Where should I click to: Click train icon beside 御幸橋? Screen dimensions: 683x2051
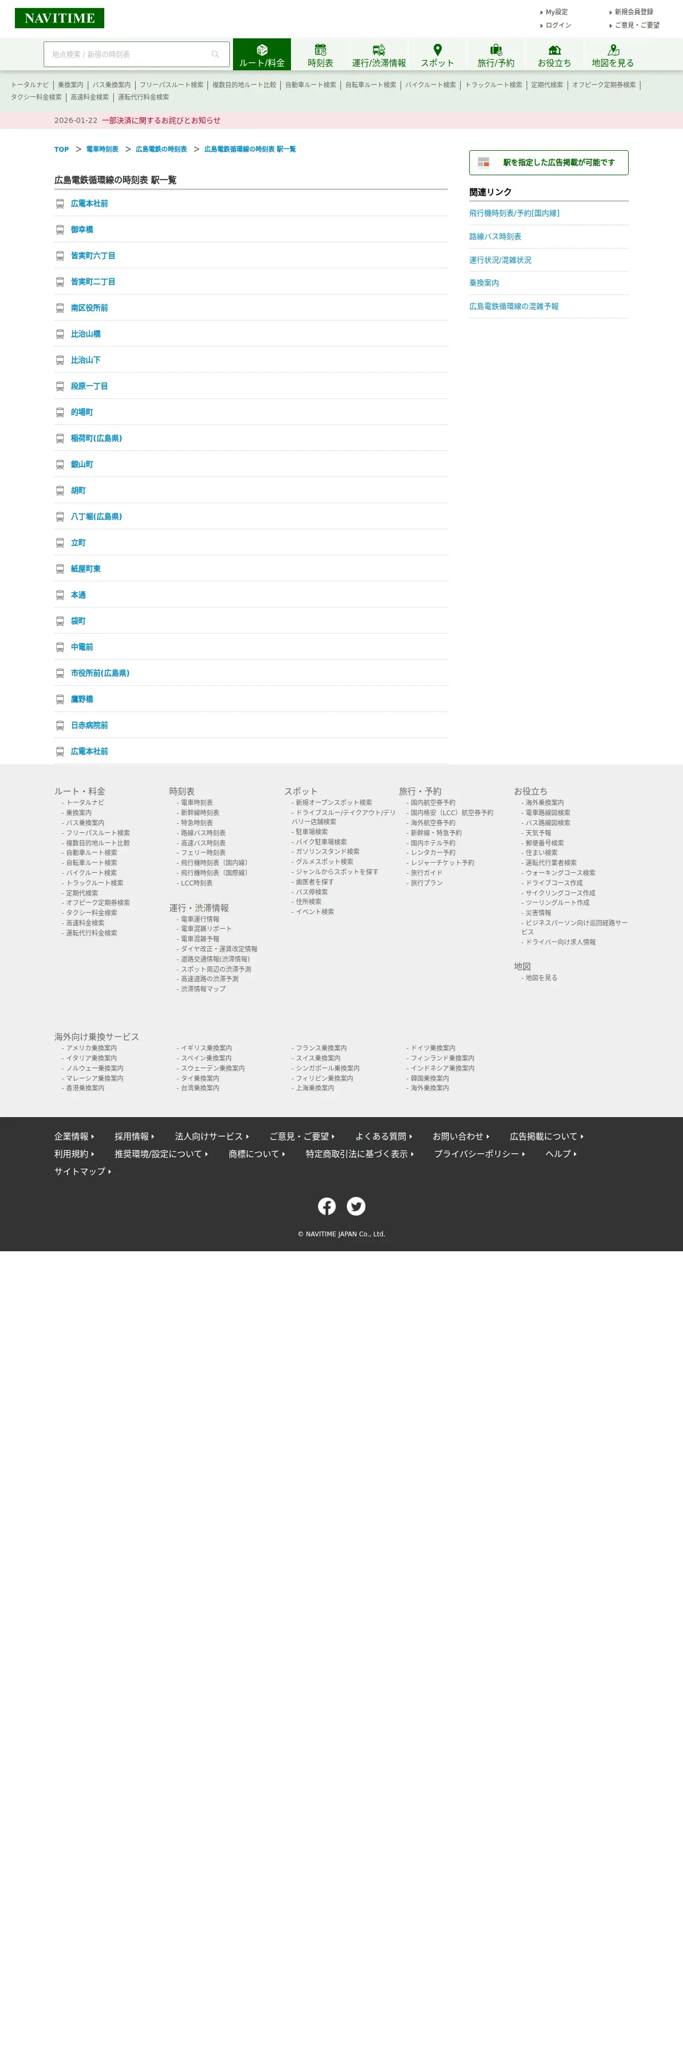tap(60, 230)
